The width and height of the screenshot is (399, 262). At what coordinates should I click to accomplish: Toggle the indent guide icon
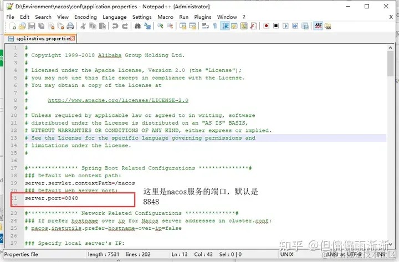coord(225,26)
